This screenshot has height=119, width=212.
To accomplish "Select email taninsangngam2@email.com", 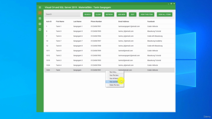I will point(129,56).
